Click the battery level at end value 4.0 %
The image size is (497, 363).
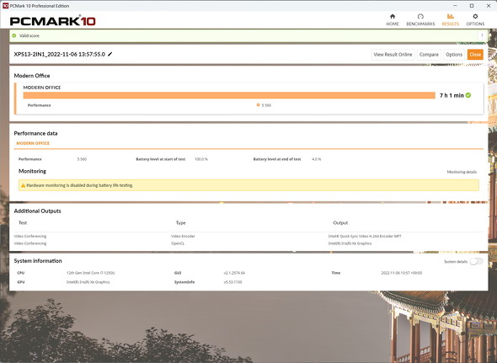point(317,159)
